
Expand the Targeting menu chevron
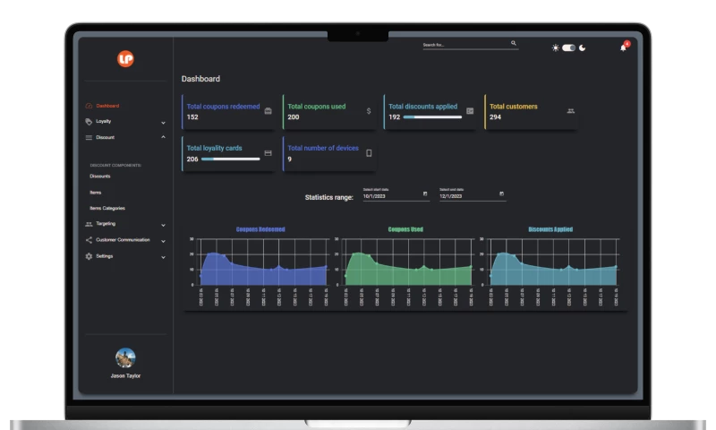point(163,225)
